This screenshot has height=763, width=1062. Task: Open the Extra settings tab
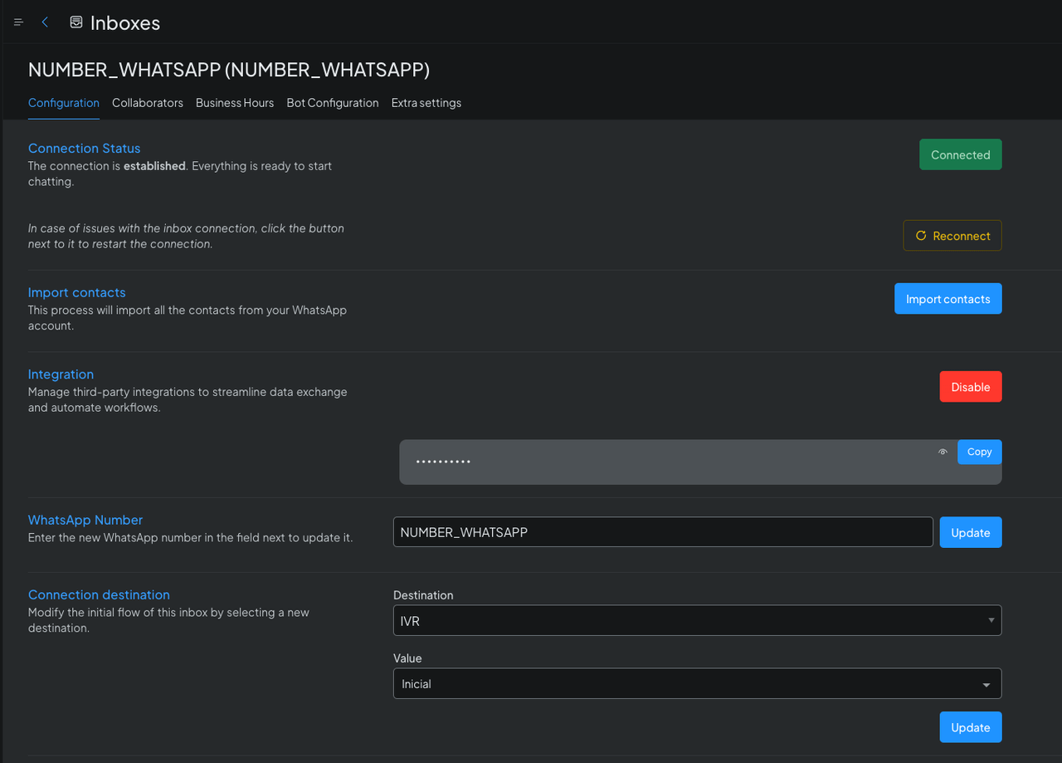[426, 103]
